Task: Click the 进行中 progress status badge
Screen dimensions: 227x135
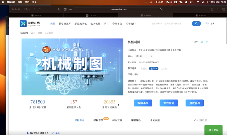Action: click(x=154, y=69)
